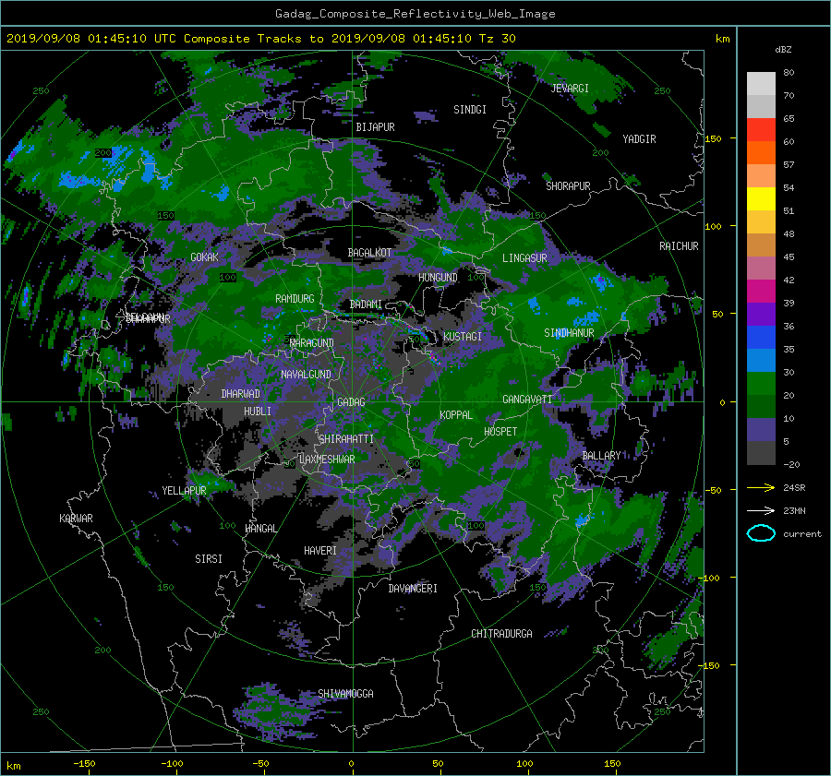The width and height of the screenshot is (831, 776).
Task: Click the DHARWAD city label
Action: pos(241,394)
